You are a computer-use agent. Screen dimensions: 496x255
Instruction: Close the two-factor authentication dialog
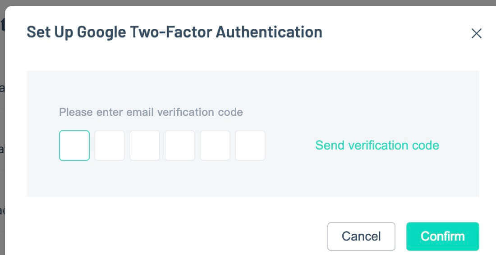(x=476, y=33)
